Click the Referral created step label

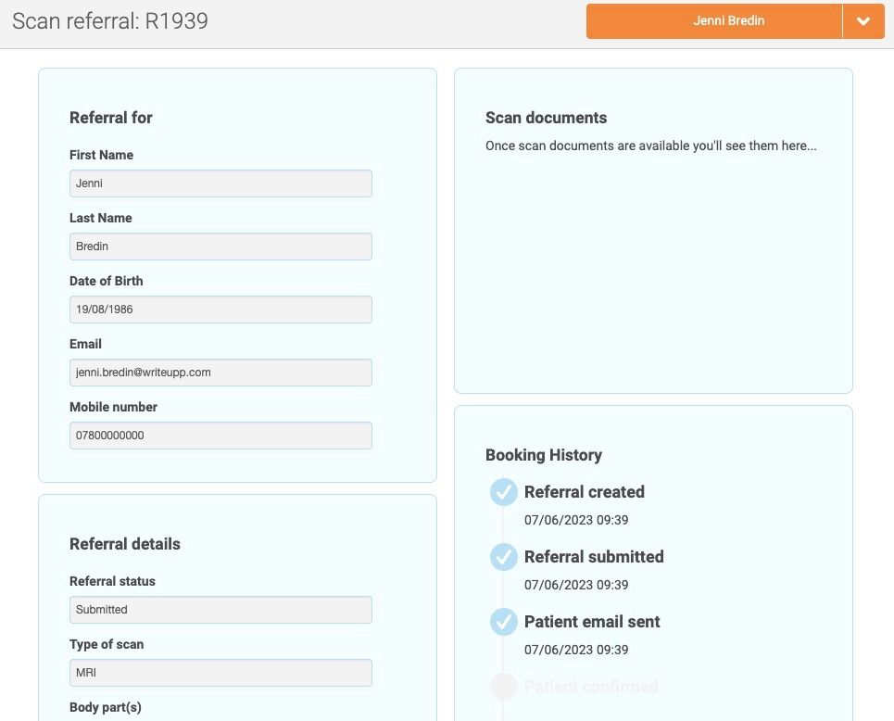click(585, 492)
